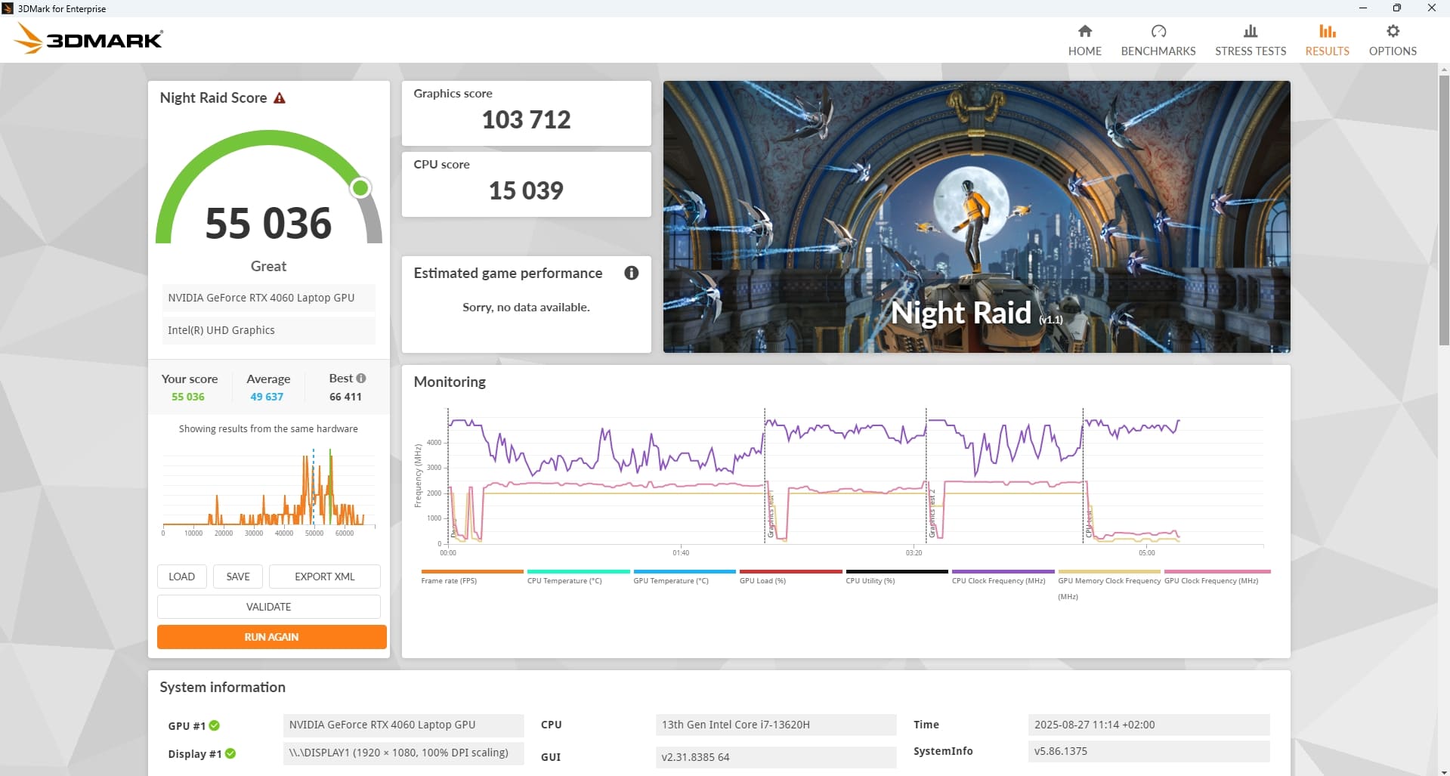Click the 3DMark title bar app icon
1450x776 pixels.
[x=8, y=8]
